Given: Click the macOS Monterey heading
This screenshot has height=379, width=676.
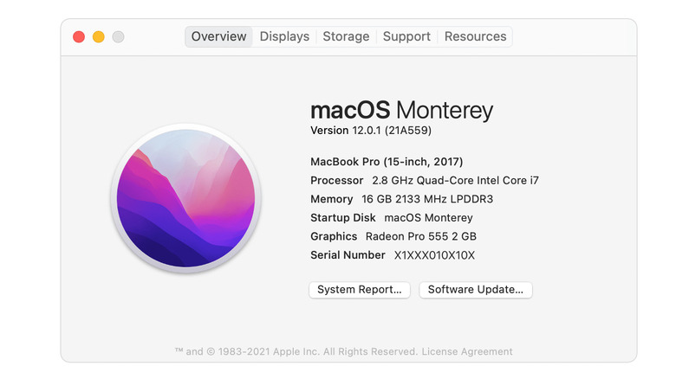Looking at the screenshot, I should click(x=401, y=111).
